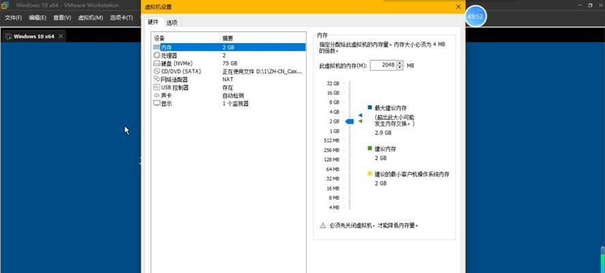Image resolution: width=605 pixels, height=273 pixels.
Task: Click the 75 GB hard disk summary
Action: (x=230, y=63)
